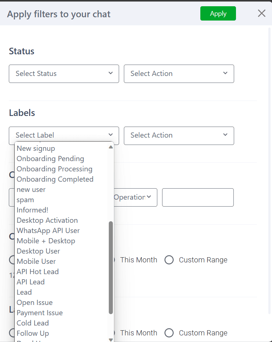The height and width of the screenshot is (342, 272).
Task: Choose the Payment Issue label
Action: (x=40, y=313)
